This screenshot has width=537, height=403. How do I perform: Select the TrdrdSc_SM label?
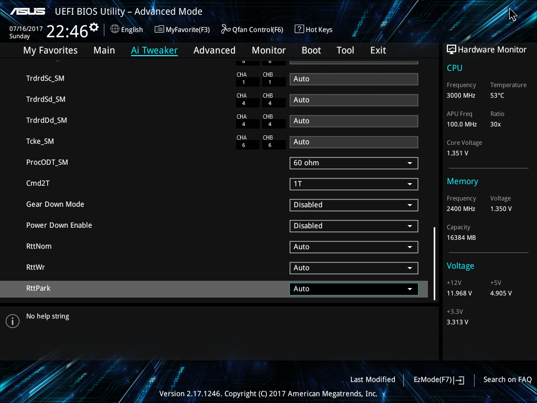[45, 79]
